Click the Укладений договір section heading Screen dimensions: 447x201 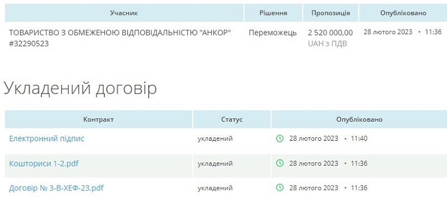coord(80,88)
